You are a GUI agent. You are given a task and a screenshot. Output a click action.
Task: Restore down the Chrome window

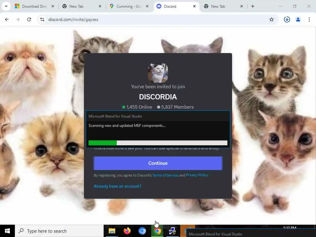[x=295, y=6]
